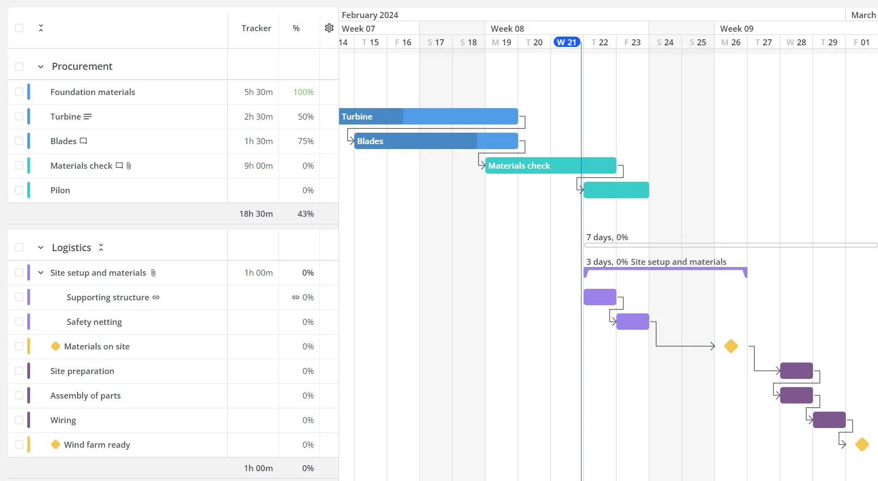878x481 pixels.
Task: Click the attachment paperclip on Materials check
Action: [x=129, y=166]
